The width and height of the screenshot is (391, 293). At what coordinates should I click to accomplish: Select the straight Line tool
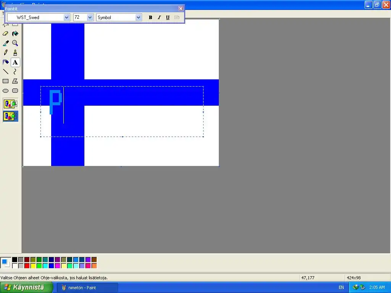click(5, 71)
